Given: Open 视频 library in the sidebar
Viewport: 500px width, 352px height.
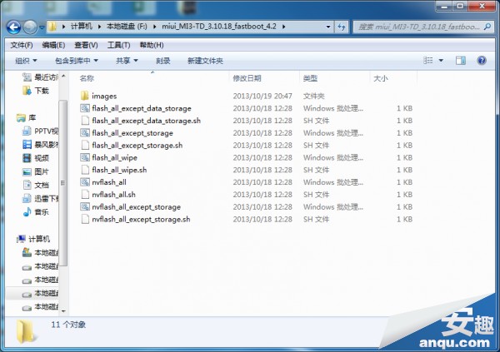Looking at the screenshot, I should (36, 158).
